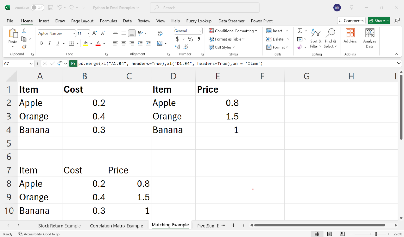The height and width of the screenshot is (237, 404).
Task: Click the AutoSum sigma icon
Action: coord(300,31)
